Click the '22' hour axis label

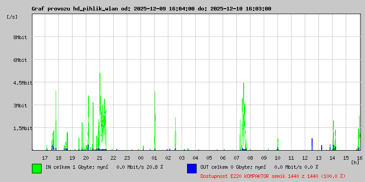point(113,158)
